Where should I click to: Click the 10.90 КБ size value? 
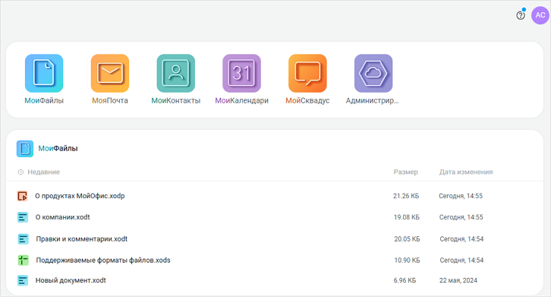(407, 261)
